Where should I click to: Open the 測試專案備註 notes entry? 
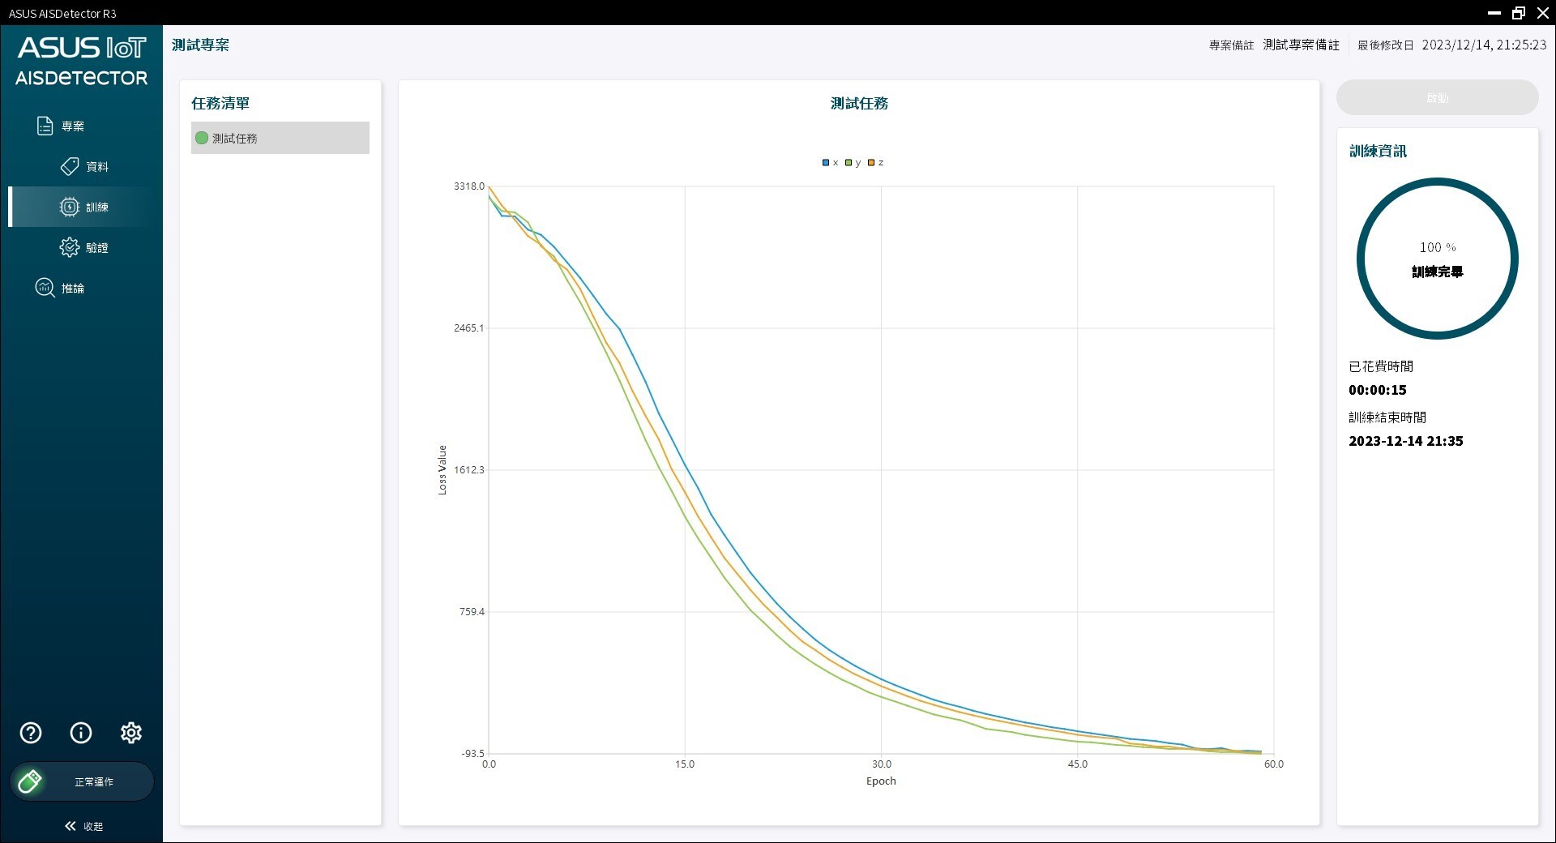pyautogui.click(x=1299, y=45)
